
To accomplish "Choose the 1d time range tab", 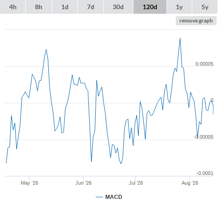I will (65, 7).
